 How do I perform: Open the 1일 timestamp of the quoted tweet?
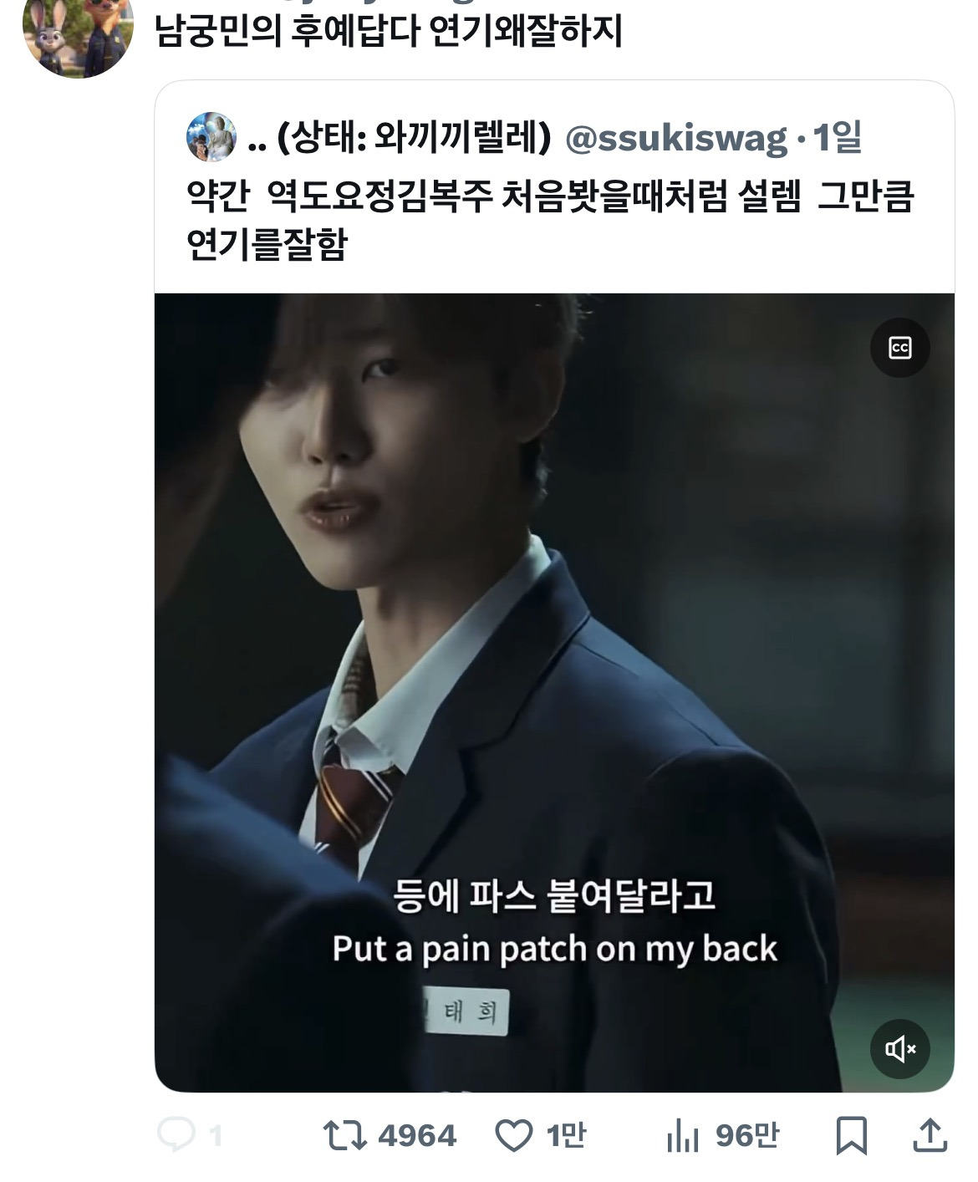pyautogui.click(x=837, y=137)
